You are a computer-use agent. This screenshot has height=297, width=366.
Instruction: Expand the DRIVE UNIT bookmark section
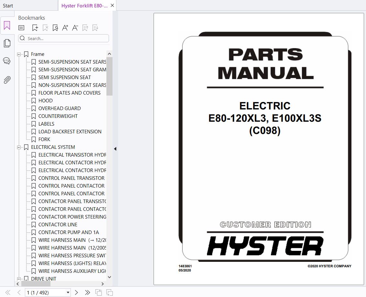(19, 278)
